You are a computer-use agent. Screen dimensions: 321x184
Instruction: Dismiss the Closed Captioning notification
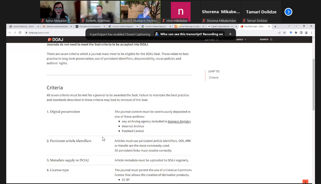[x=230, y=34]
